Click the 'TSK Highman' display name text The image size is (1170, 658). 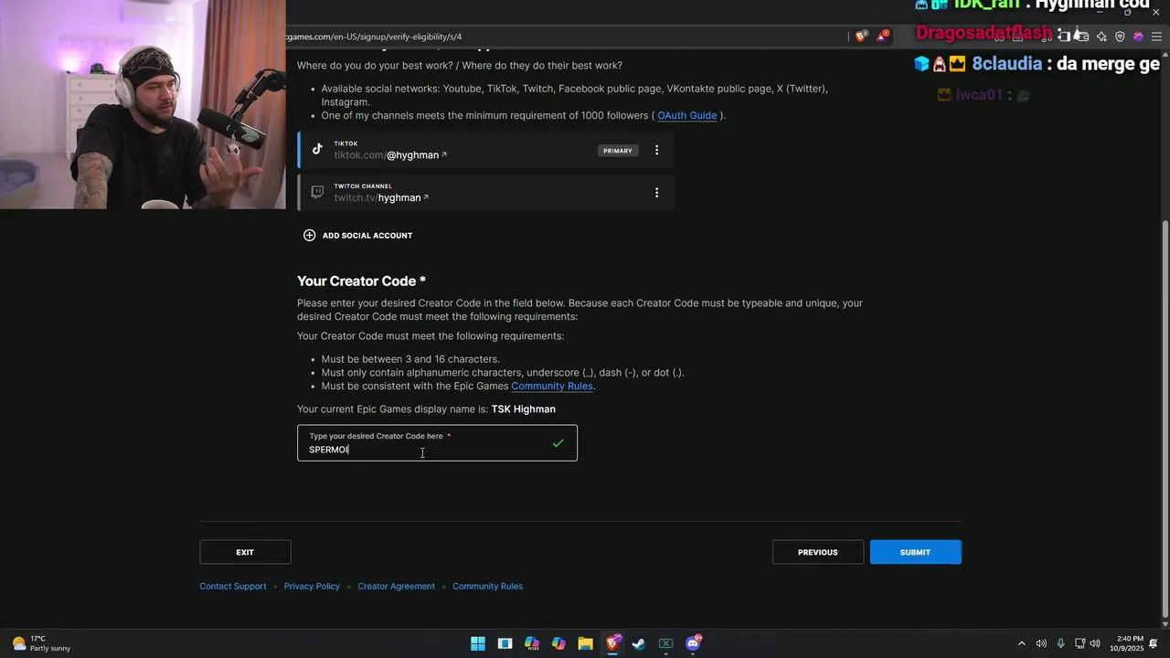click(524, 409)
